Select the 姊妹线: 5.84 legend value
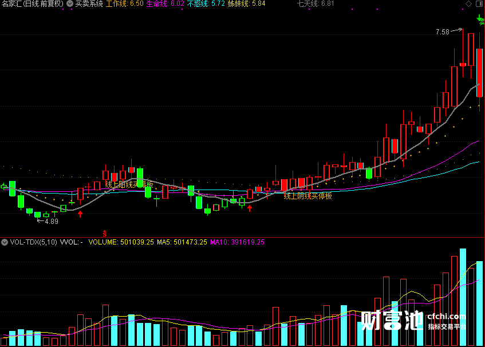 coord(246,3)
